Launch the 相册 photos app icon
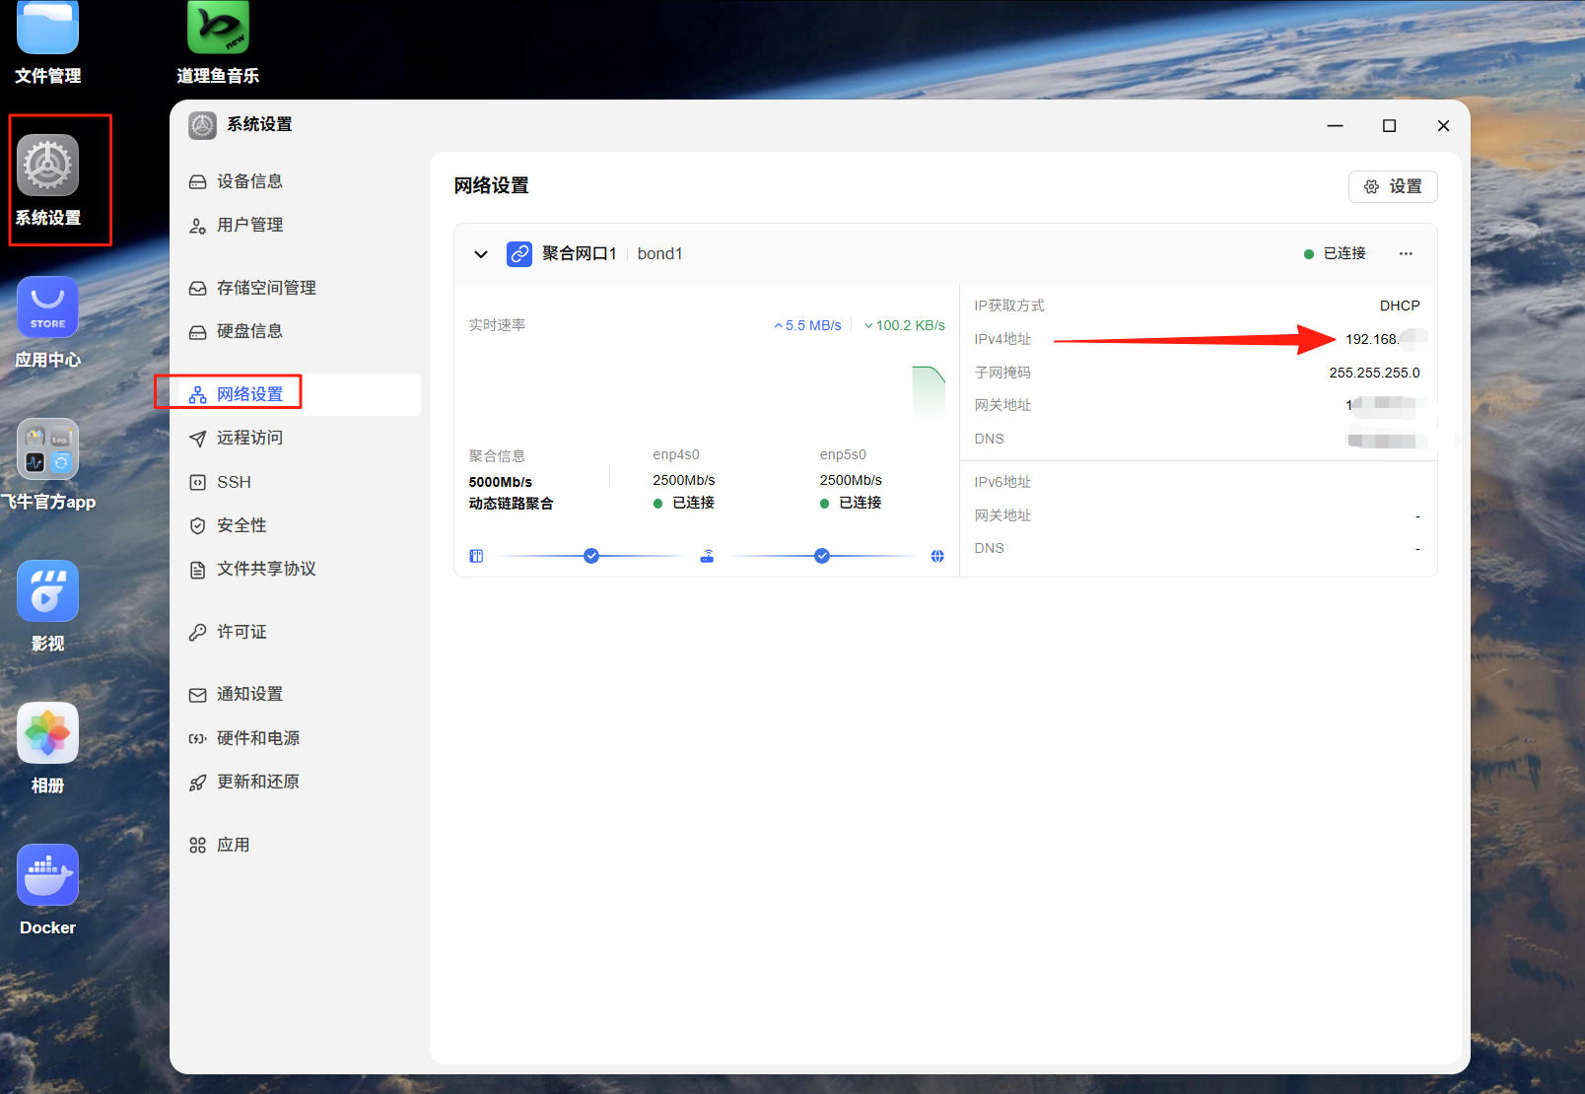This screenshot has height=1094, width=1585. 47,733
